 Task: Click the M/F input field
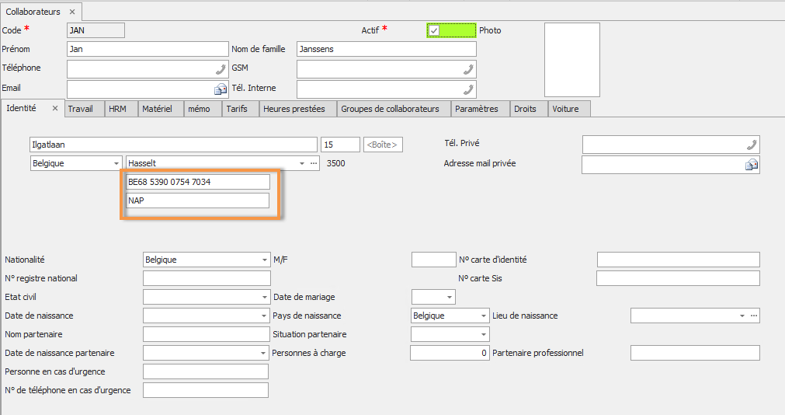(x=434, y=260)
